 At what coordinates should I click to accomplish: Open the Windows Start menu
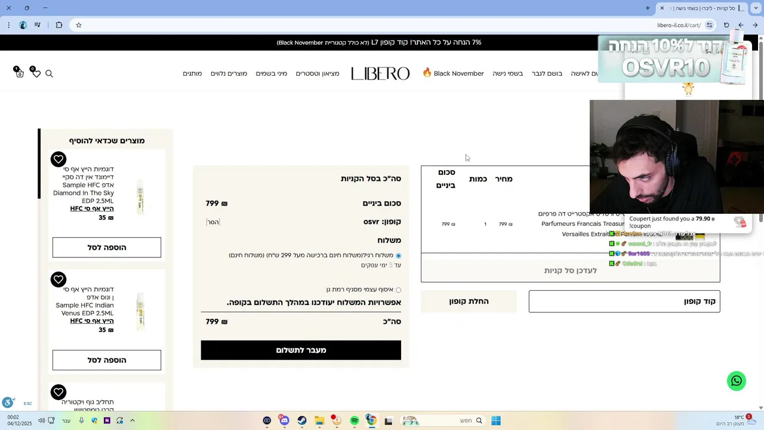coord(496,420)
